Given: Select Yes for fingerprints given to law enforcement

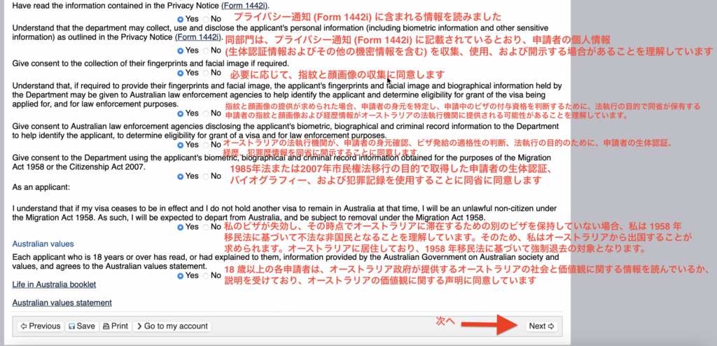Looking at the screenshot, I should click(181, 113).
